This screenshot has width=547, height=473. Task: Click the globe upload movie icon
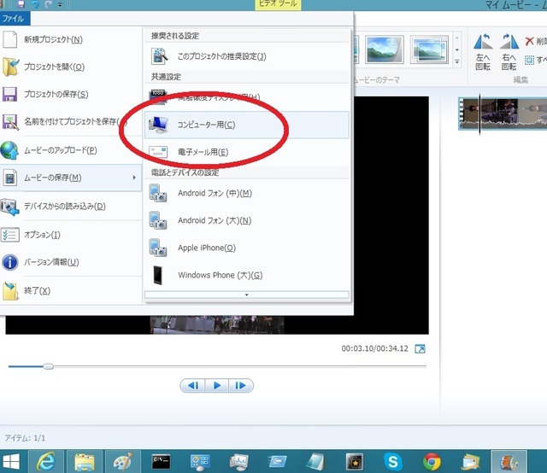(x=9, y=150)
